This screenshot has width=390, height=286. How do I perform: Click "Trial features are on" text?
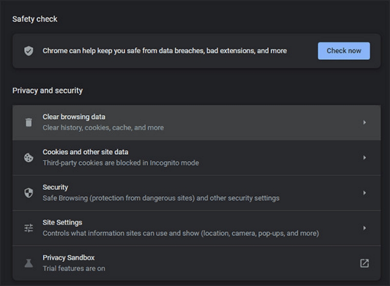pyautogui.click(x=74, y=268)
